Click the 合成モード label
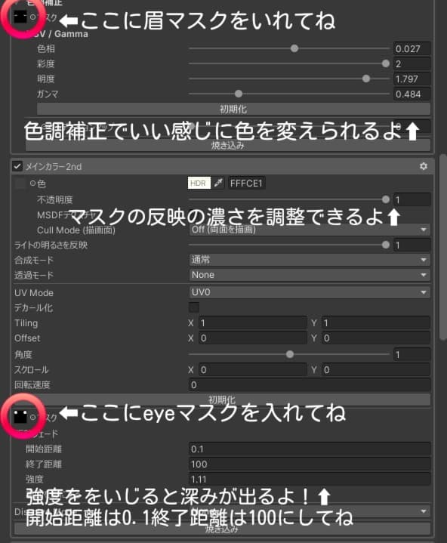 (x=34, y=260)
